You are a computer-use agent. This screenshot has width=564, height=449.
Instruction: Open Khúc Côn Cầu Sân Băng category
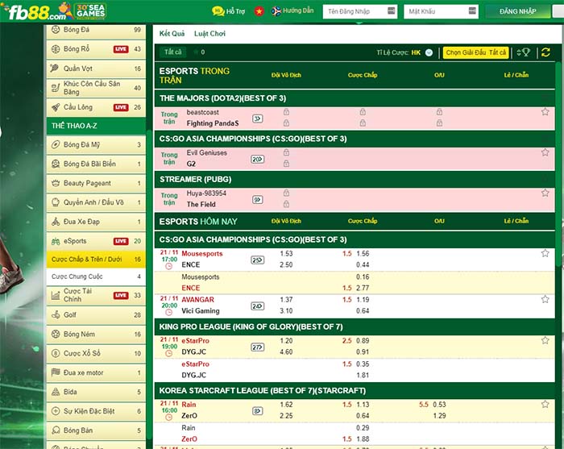pyautogui.click(x=96, y=88)
